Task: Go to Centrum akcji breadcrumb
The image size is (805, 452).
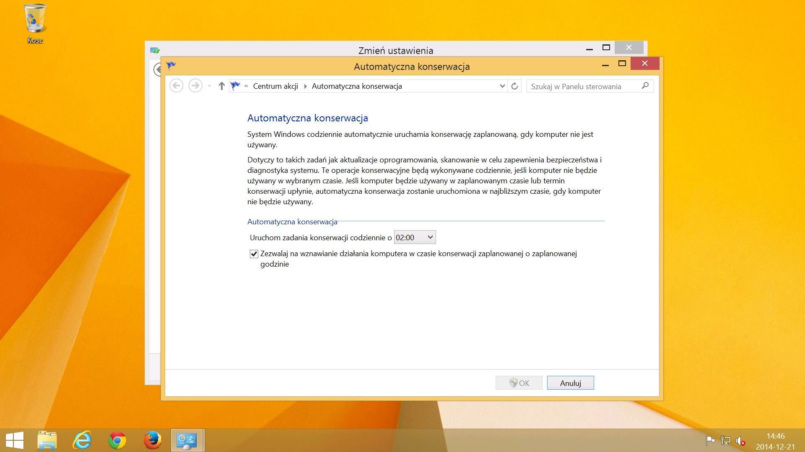Action: [275, 86]
